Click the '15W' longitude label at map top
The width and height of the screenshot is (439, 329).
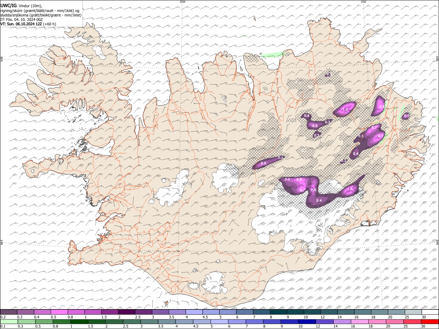(363, 2)
